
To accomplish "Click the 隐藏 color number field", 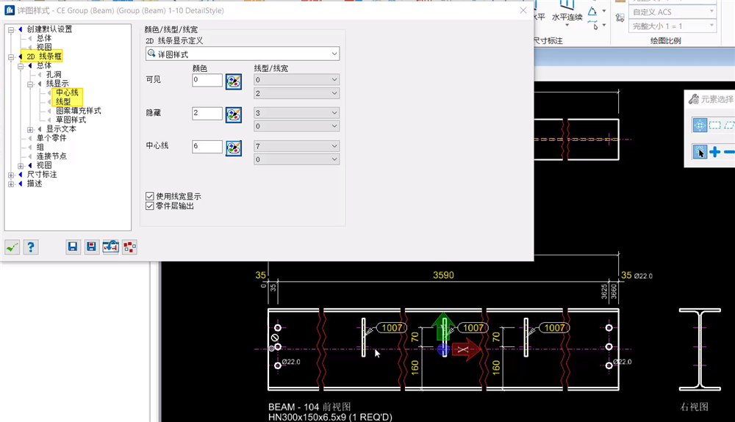I will pyautogui.click(x=207, y=114).
